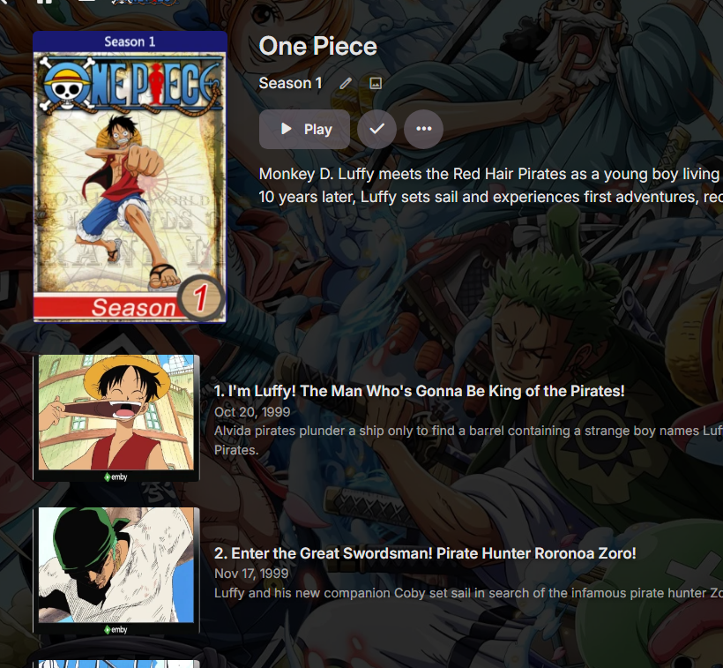Open episode 1 'I'm Luffy!' title
This screenshot has height=668, width=723.
419,391
